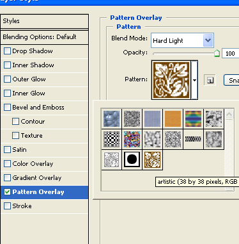Select the Stroke effect label
The width and height of the screenshot is (239, 244).
tap(22, 206)
